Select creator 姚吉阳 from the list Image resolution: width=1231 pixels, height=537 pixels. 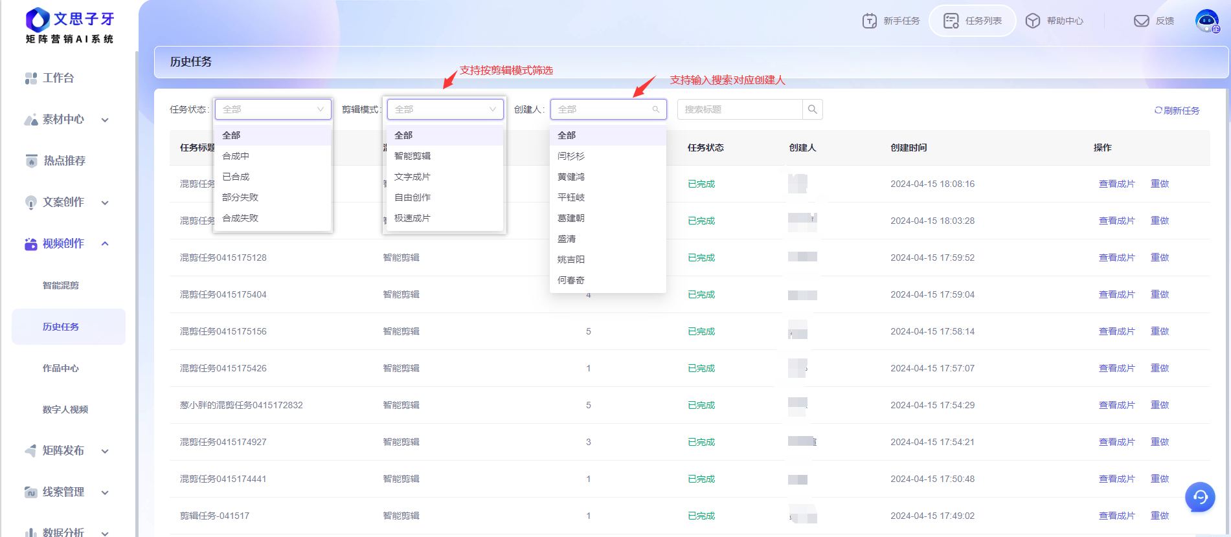click(608, 259)
